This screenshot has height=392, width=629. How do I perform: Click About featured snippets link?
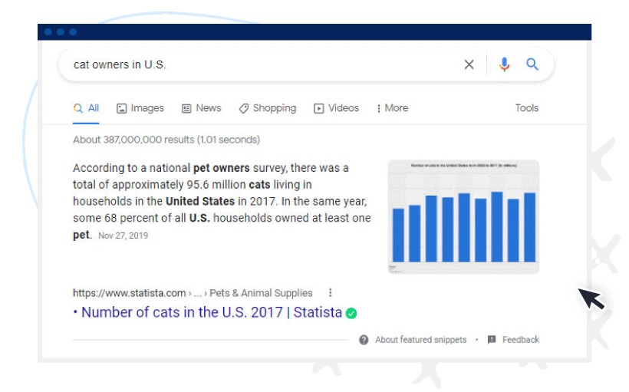pos(420,340)
